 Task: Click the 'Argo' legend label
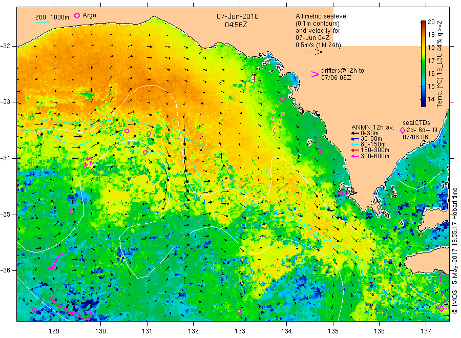(89, 15)
